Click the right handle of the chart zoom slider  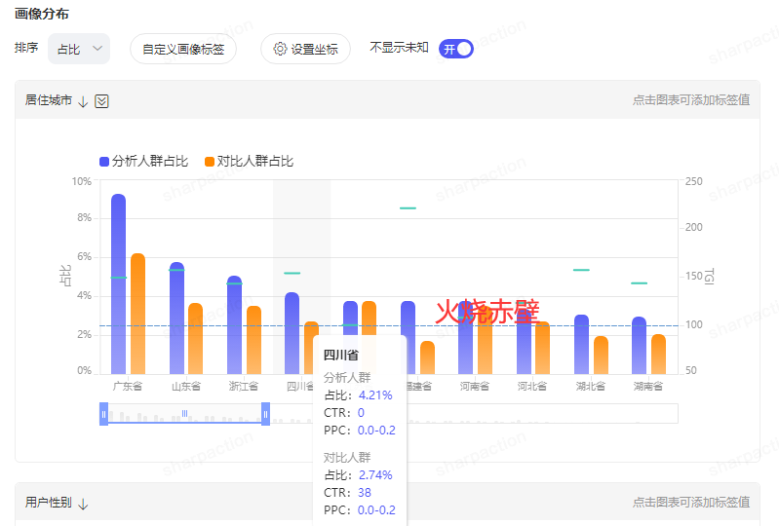(266, 414)
